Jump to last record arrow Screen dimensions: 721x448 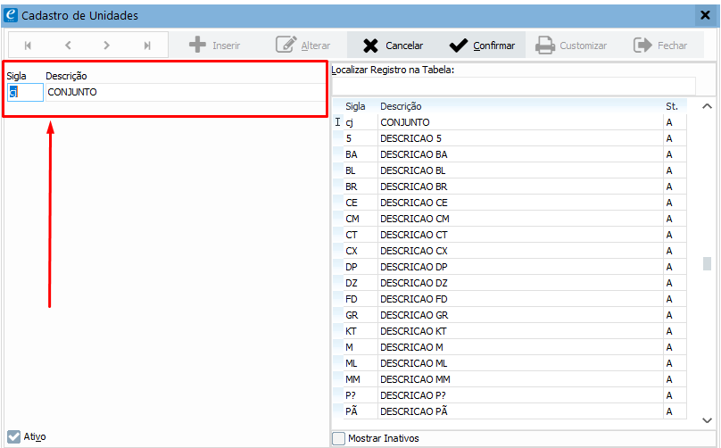pos(147,46)
